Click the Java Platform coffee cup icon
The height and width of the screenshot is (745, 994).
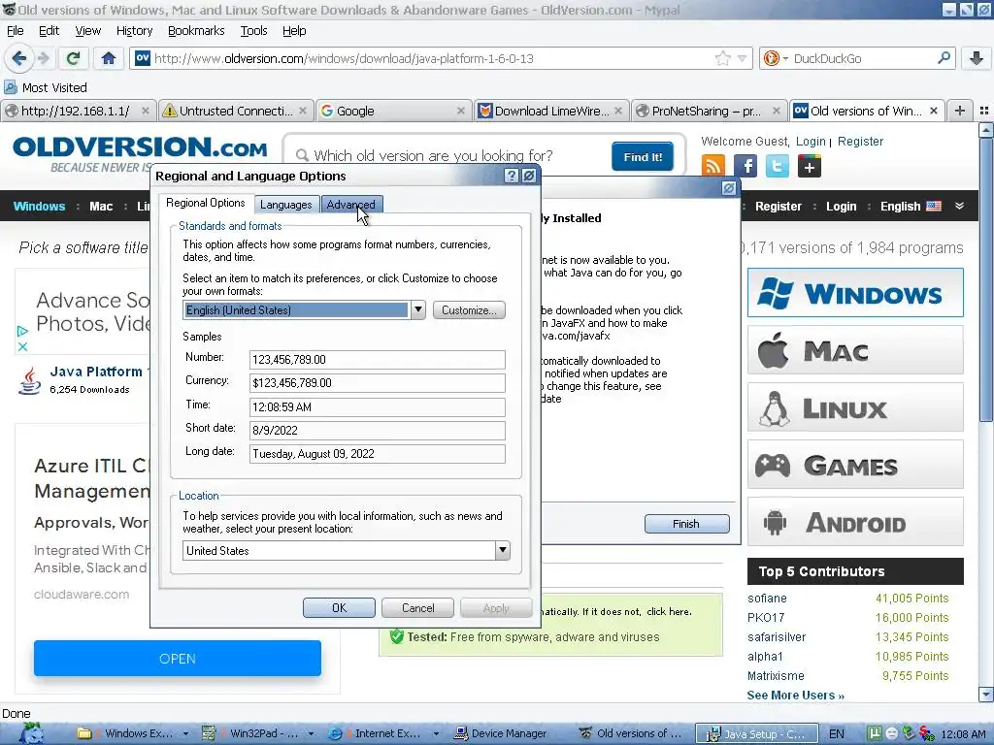coord(30,380)
